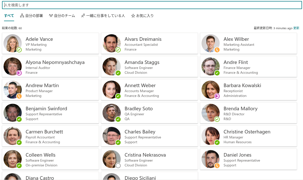Click Alex Wilber's away status badge
Screen dimensions: 303x180
pyautogui.click(x=217, y=50)
